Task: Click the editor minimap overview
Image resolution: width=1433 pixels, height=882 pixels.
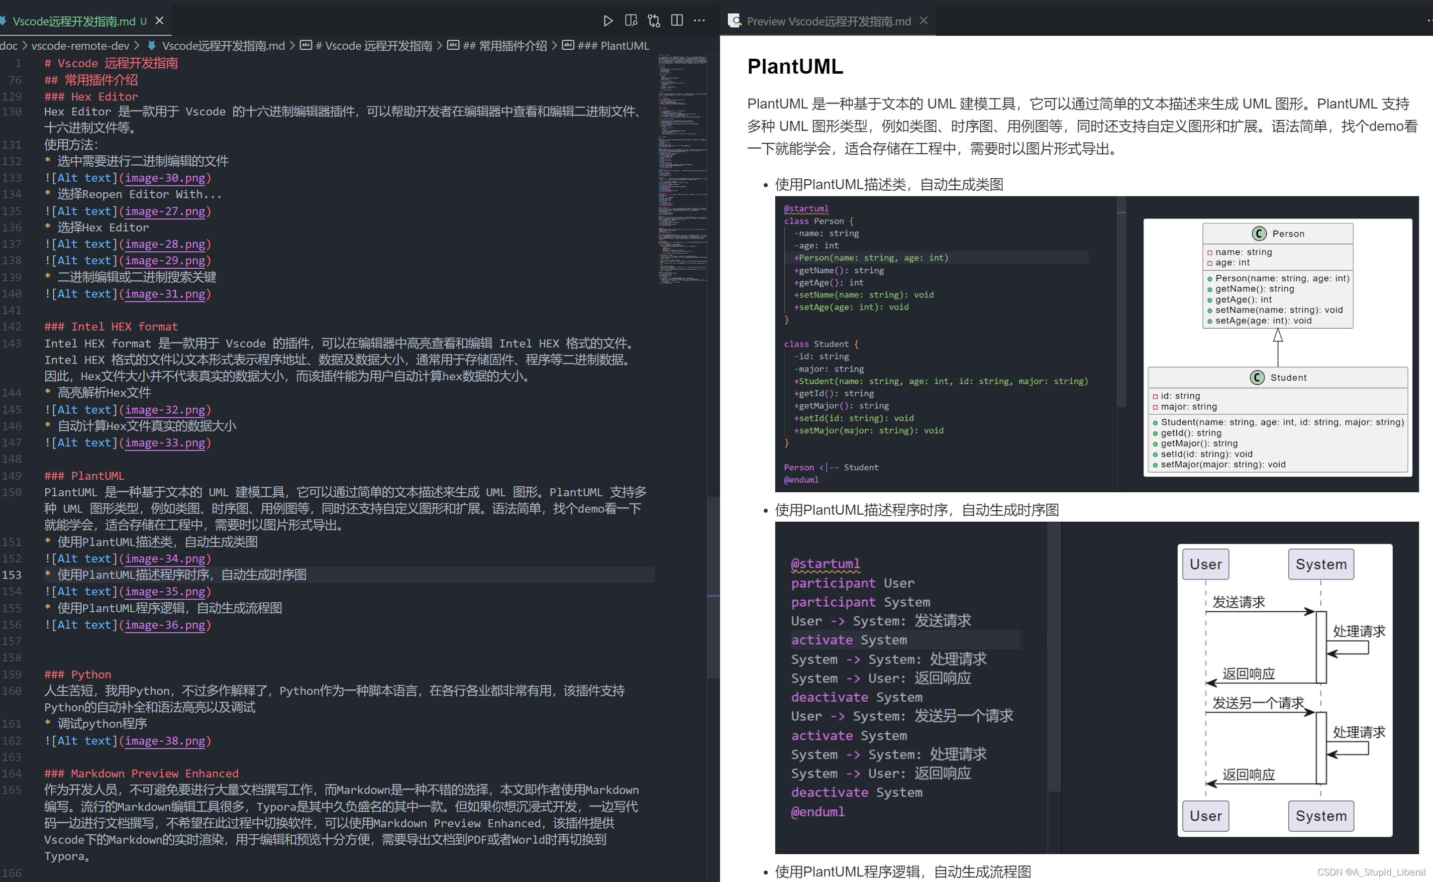Action: (683, 169)
